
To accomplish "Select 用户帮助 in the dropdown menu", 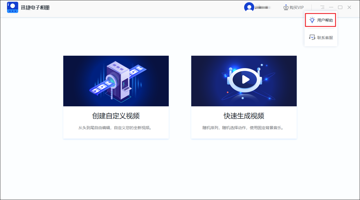I will click(x=321, y=20).
